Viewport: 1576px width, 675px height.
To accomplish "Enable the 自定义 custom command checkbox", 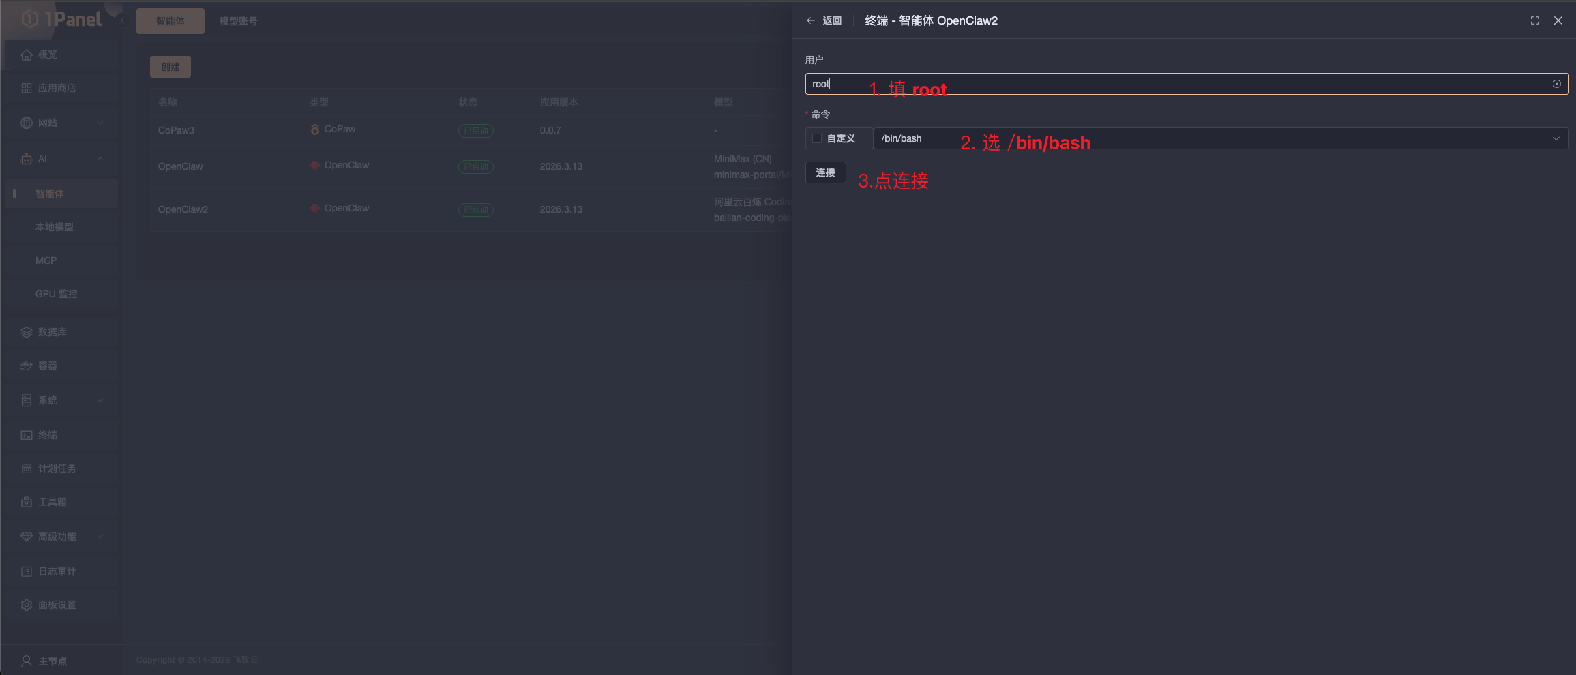I will click(x=816, y=138).
